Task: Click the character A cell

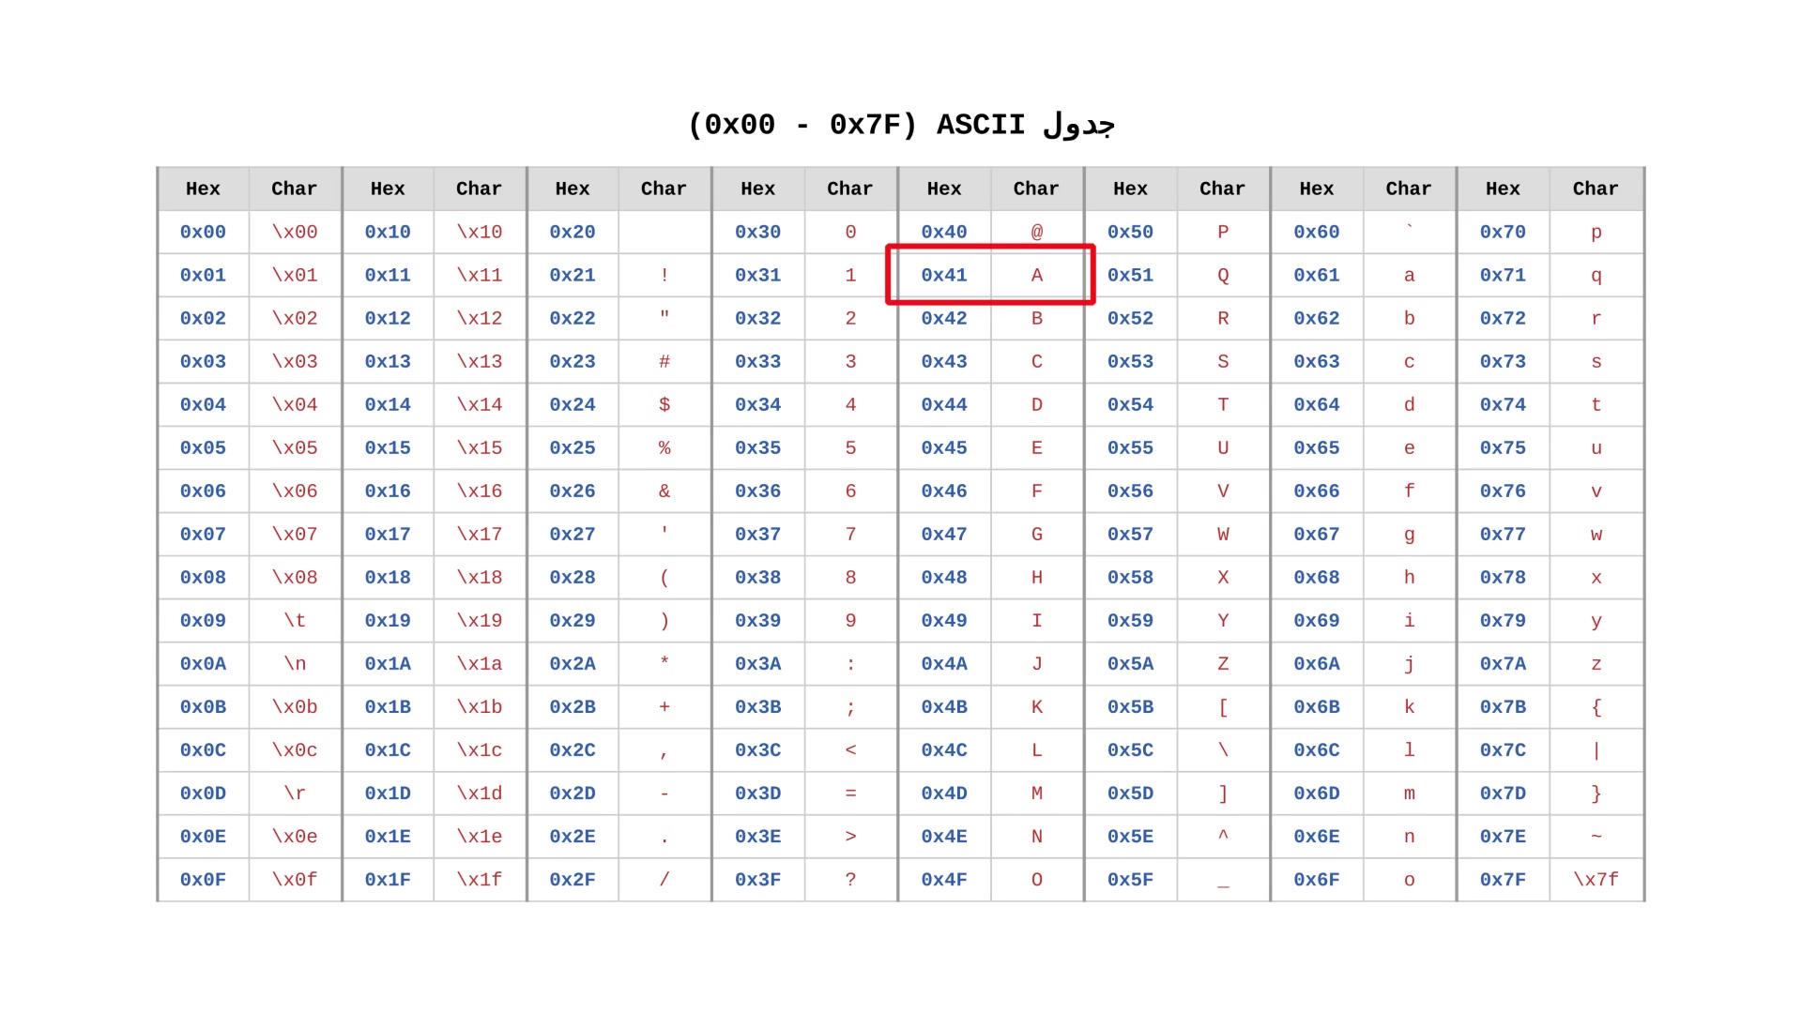Action: coord(1036,275)
